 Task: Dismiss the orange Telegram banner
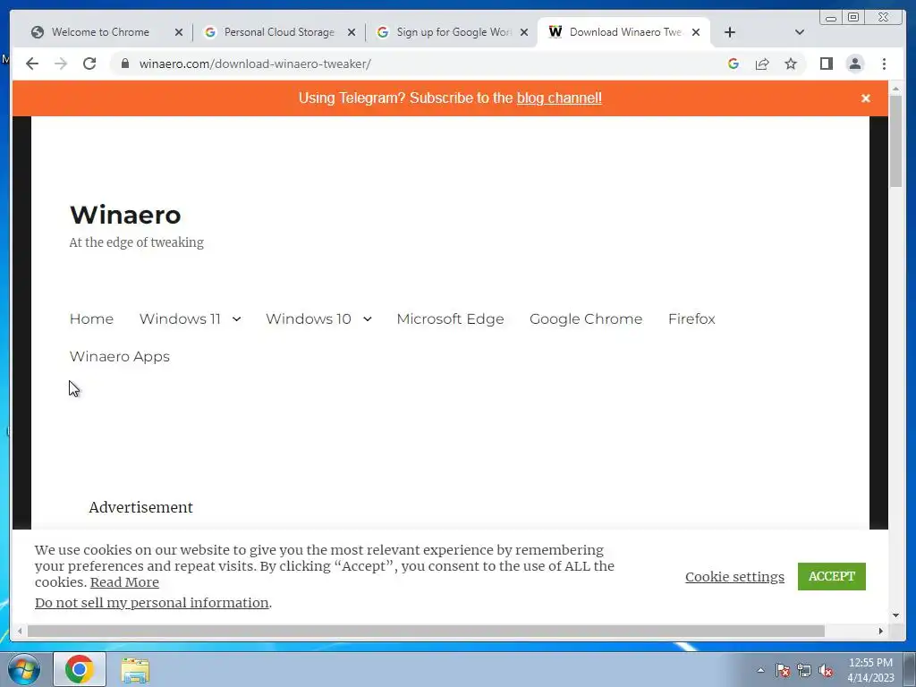coord(866,98)
